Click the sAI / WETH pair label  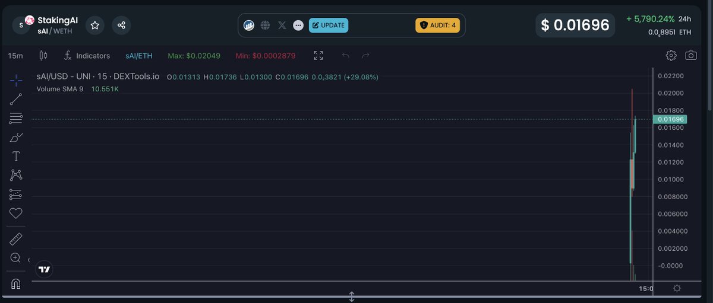tap(55, 31)
